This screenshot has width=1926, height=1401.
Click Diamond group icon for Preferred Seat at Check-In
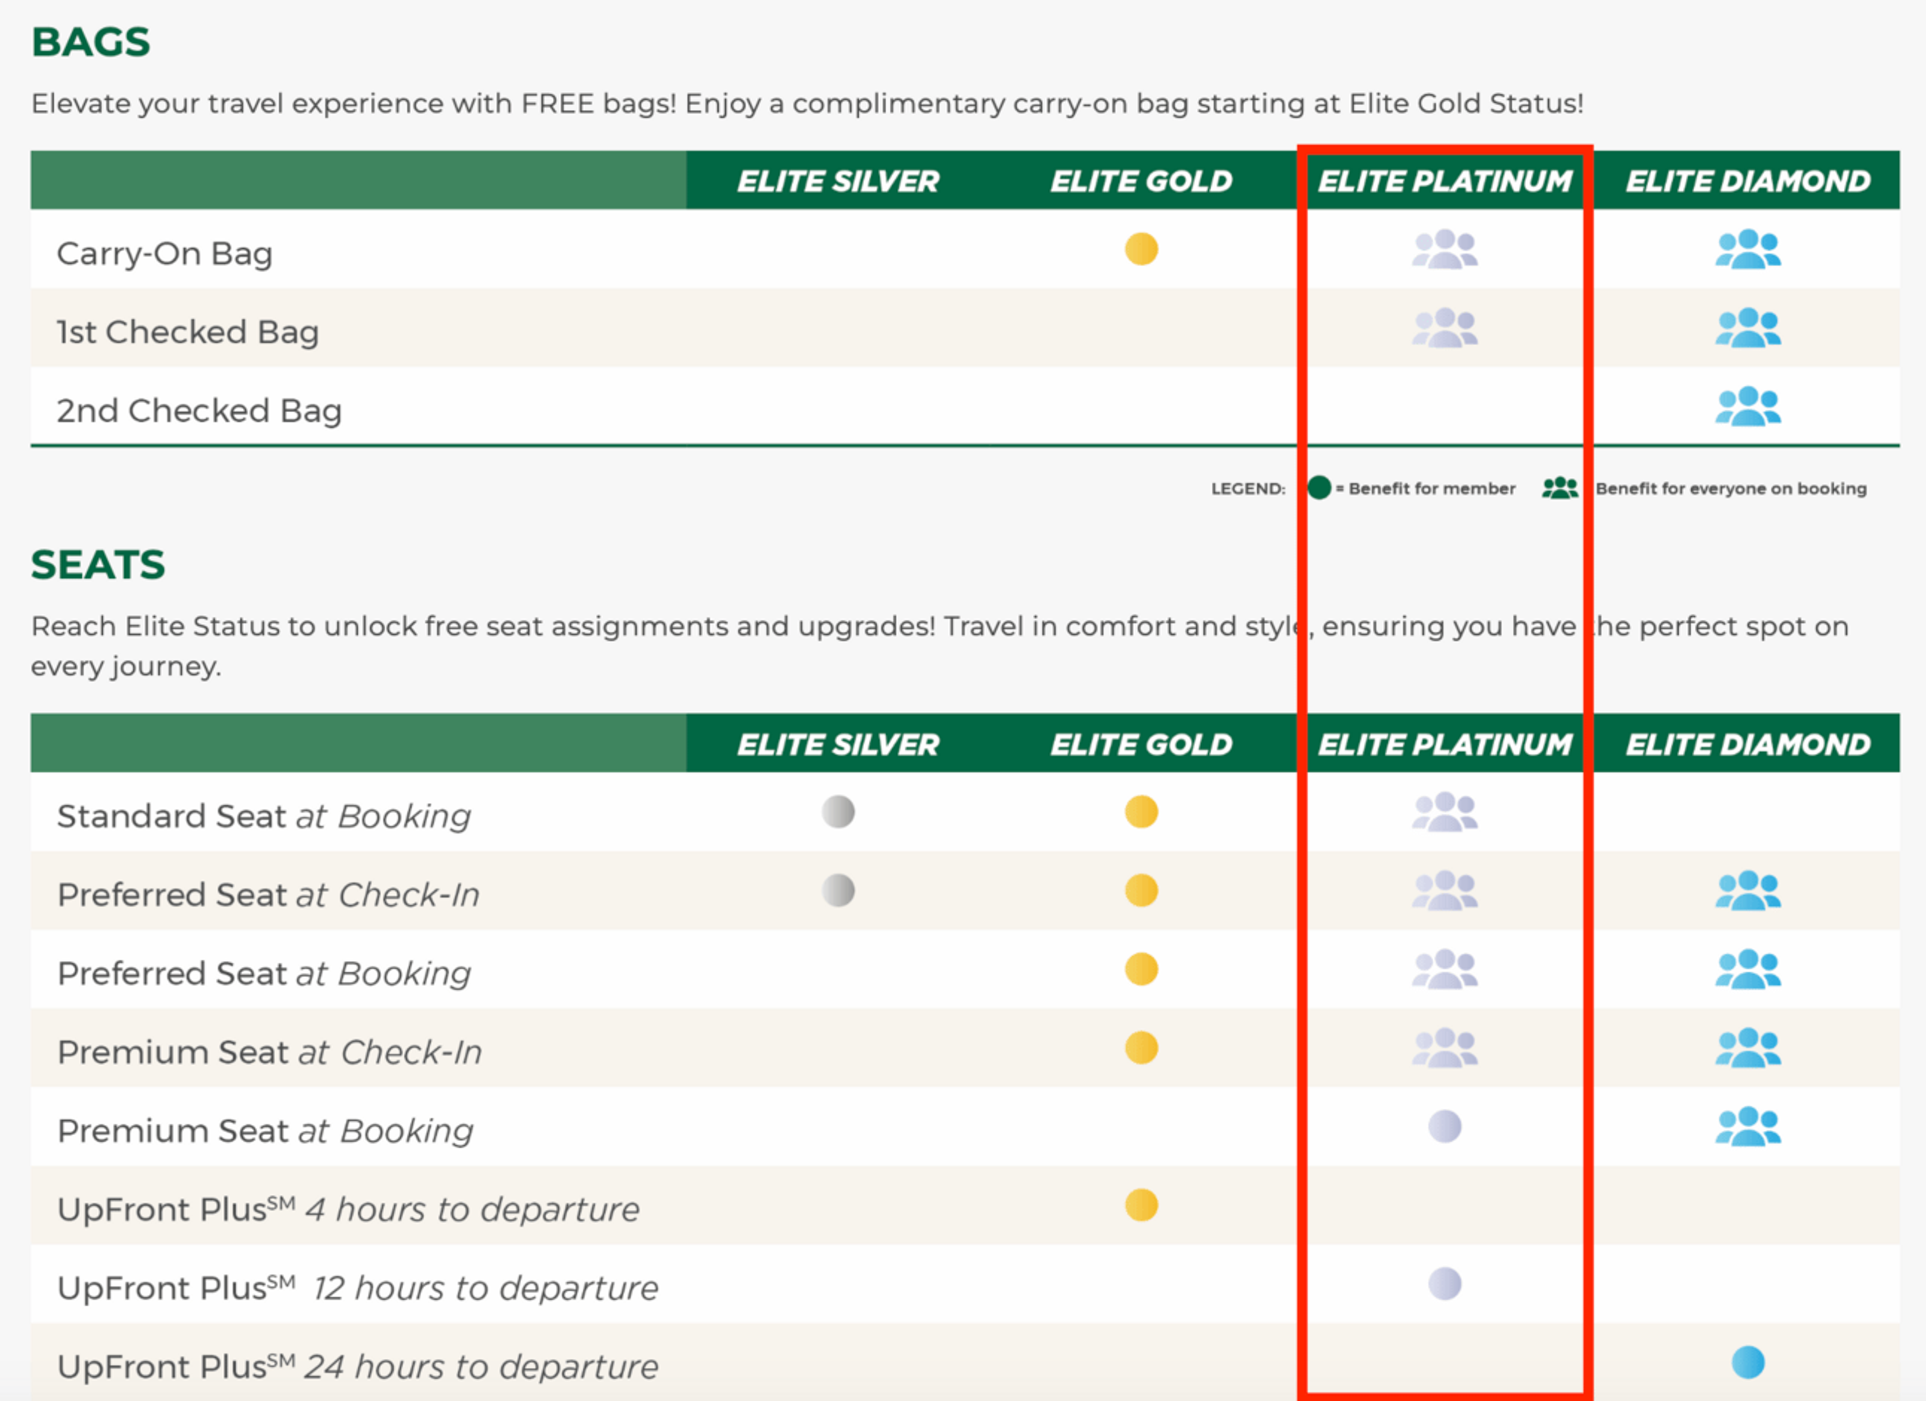[x=1747, y=891]
